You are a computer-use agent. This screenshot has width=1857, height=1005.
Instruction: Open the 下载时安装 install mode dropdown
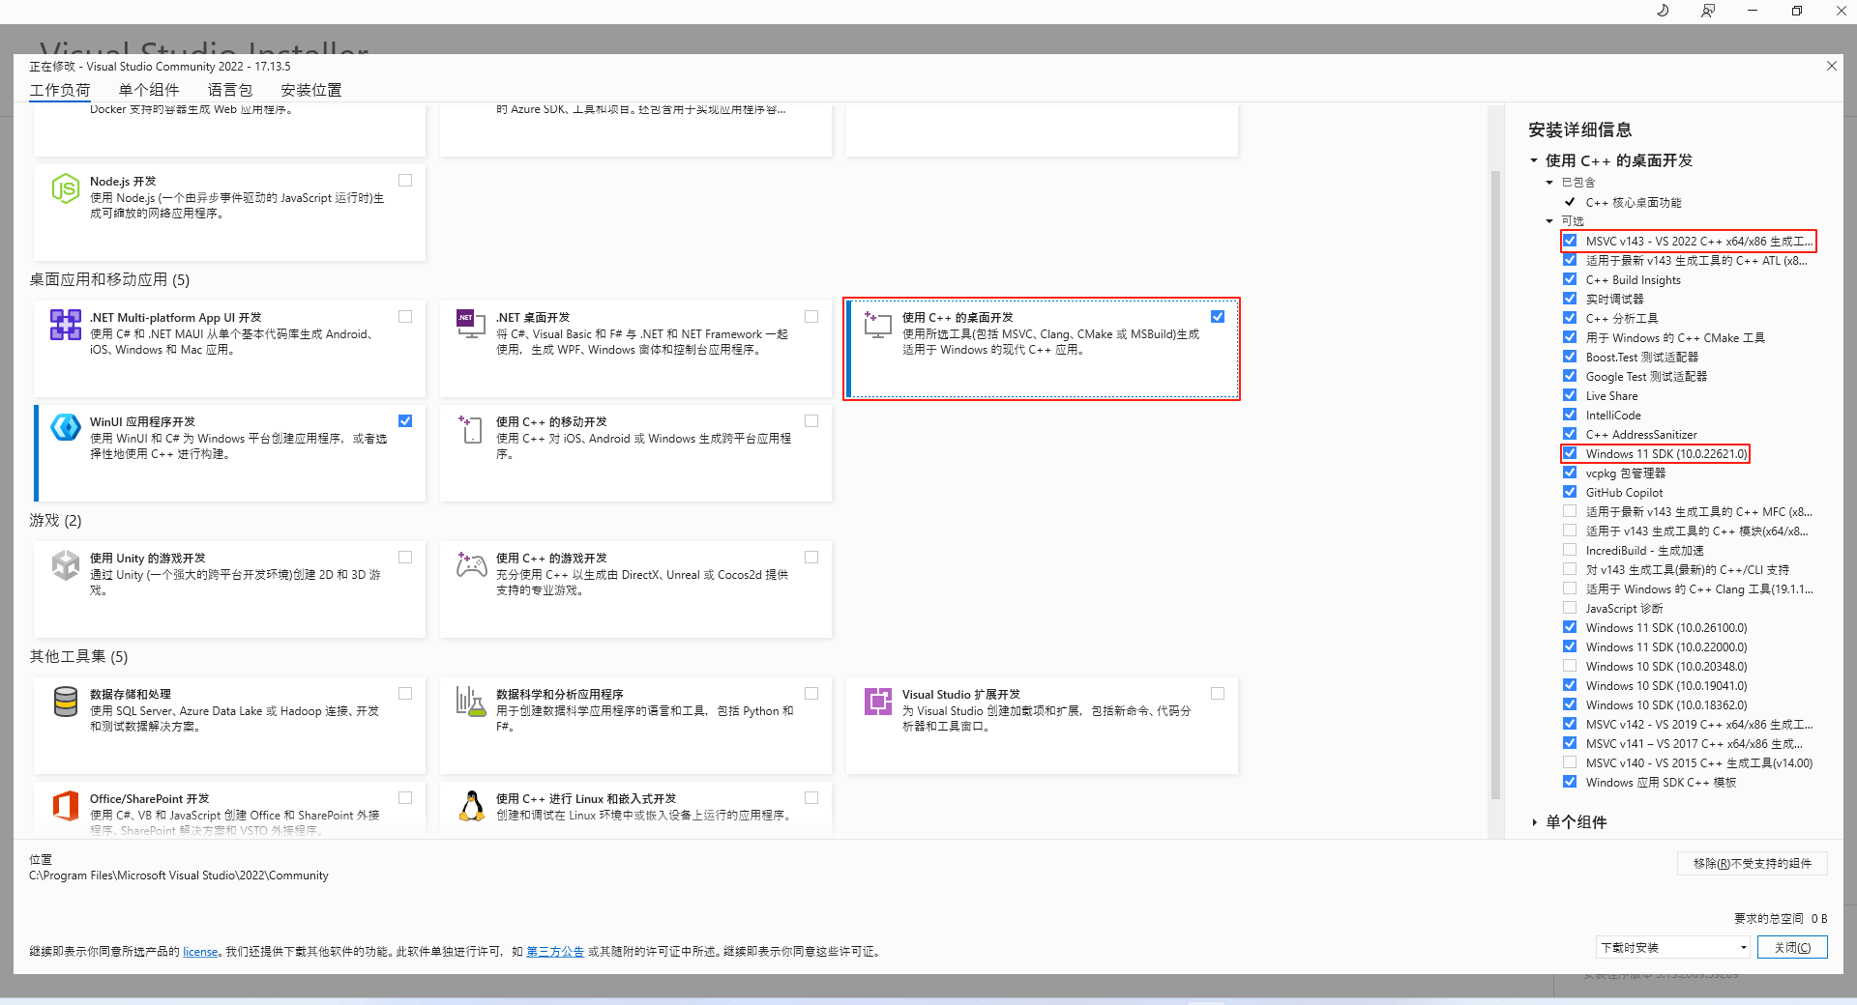[1673, 947]
